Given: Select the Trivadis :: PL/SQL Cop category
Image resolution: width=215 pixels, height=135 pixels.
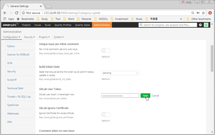Looking at the screenshot, I should pos(20,97).
